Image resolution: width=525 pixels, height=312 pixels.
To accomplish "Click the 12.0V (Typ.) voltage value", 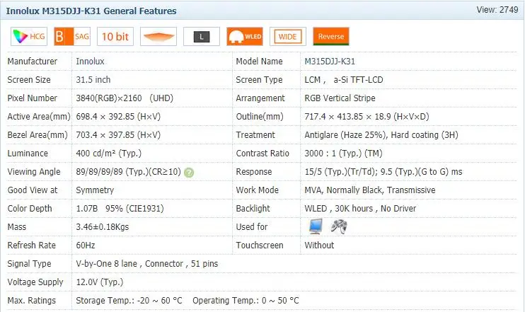I will pos(100,282).
